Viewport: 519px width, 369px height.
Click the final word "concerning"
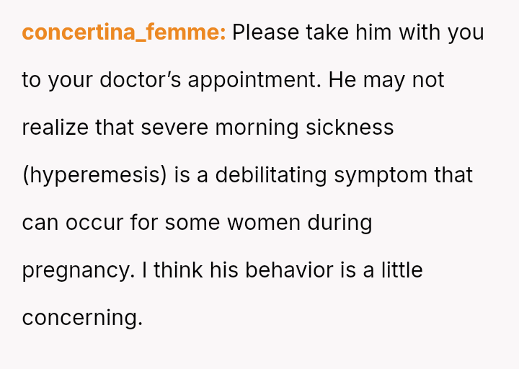81,318
